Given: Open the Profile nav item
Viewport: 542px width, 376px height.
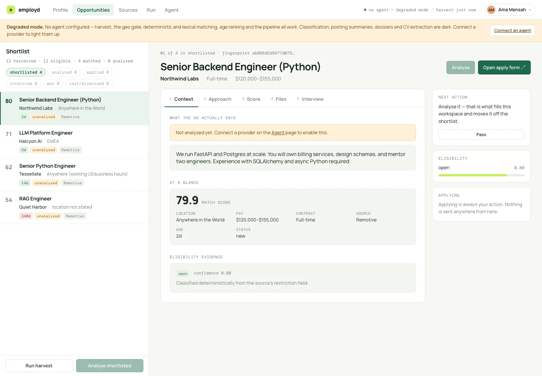Looking at the screenshot, I should (x=60, y=10).
